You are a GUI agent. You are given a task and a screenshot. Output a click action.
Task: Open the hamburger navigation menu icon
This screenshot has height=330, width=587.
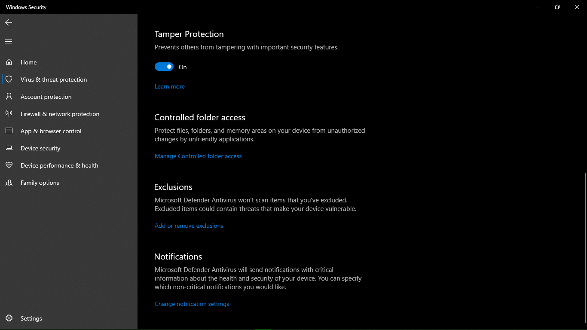pyautogui.click(x=9, y=42)
